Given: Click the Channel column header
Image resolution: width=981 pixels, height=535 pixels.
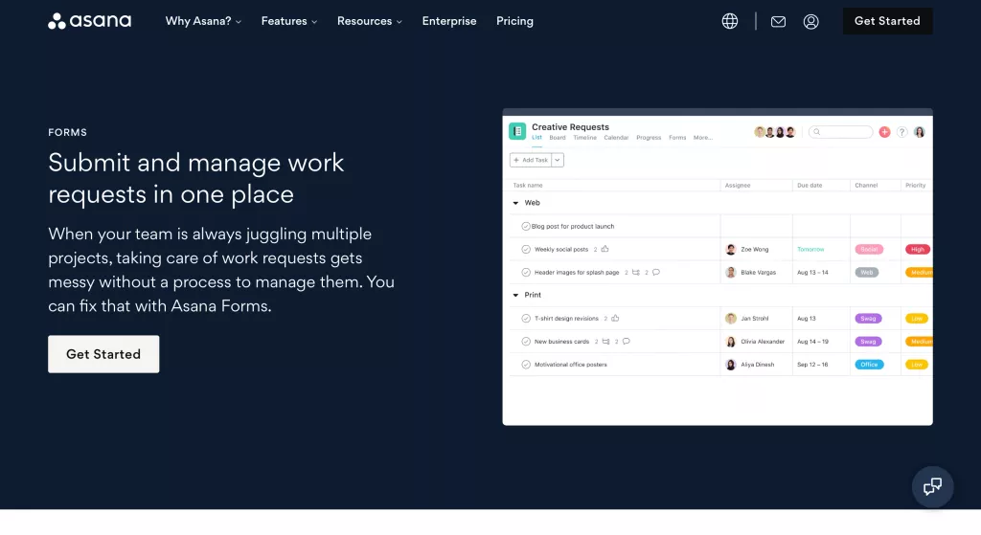Looking at the screenshot, I should (866, 186).
